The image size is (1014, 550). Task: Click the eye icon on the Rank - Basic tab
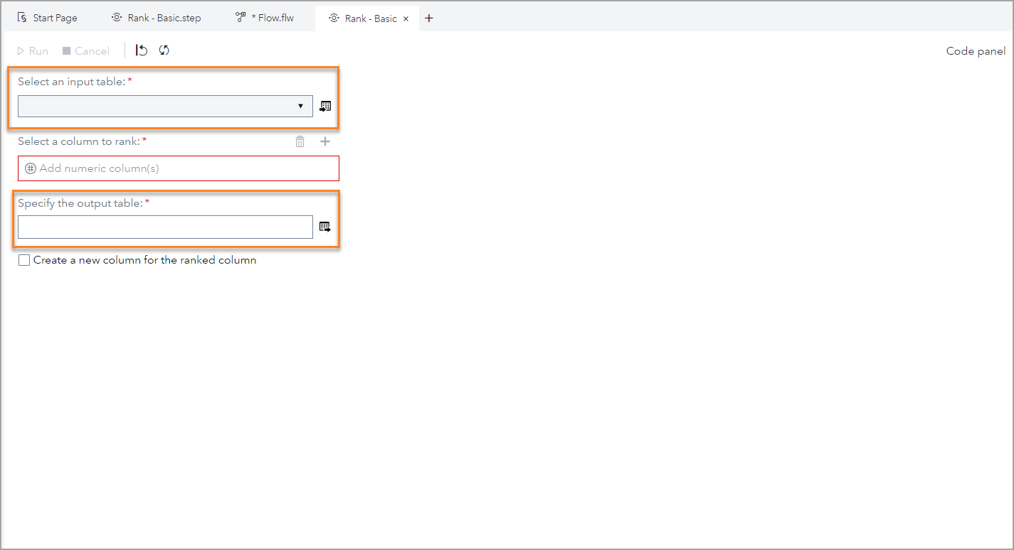pos(334,17)
